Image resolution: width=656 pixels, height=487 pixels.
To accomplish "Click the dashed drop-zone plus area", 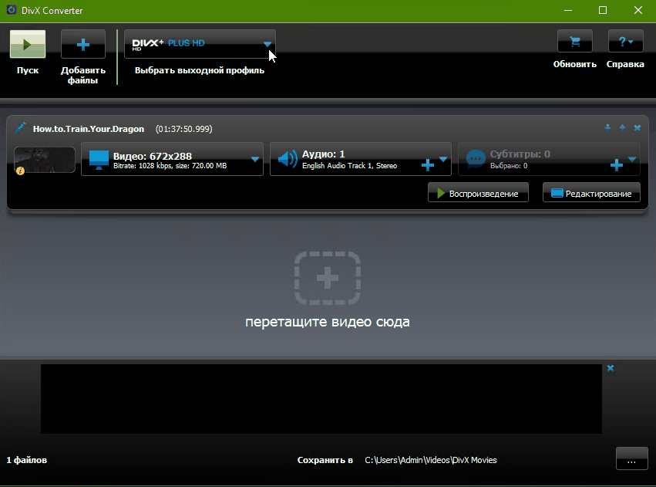I will tap(328, 278).
